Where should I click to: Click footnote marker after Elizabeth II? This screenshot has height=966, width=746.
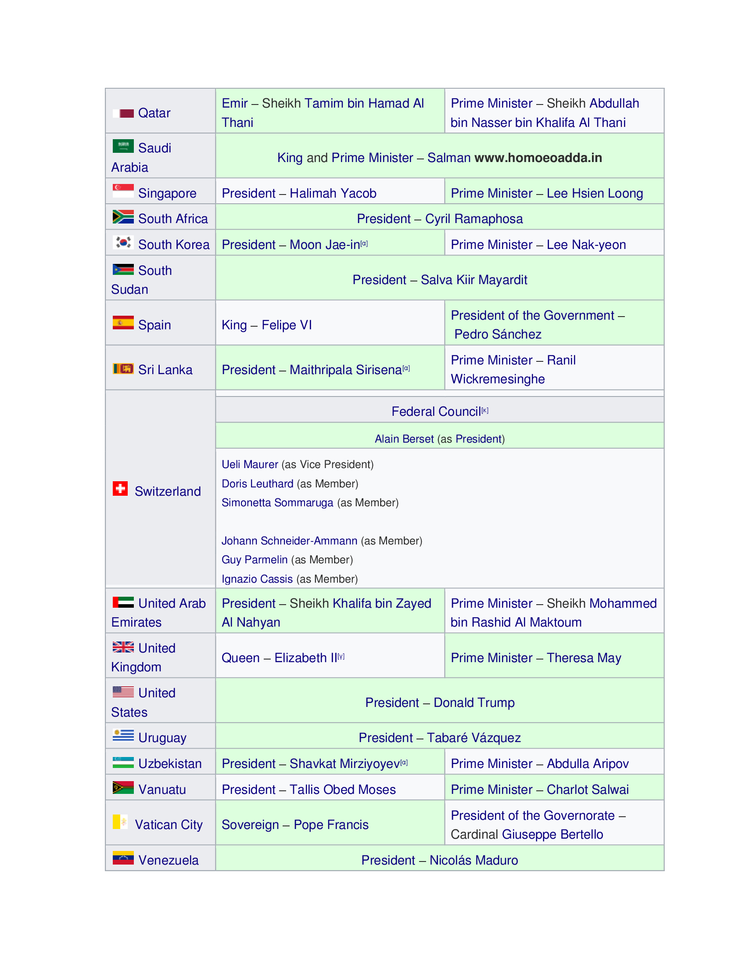pos(341,657)
